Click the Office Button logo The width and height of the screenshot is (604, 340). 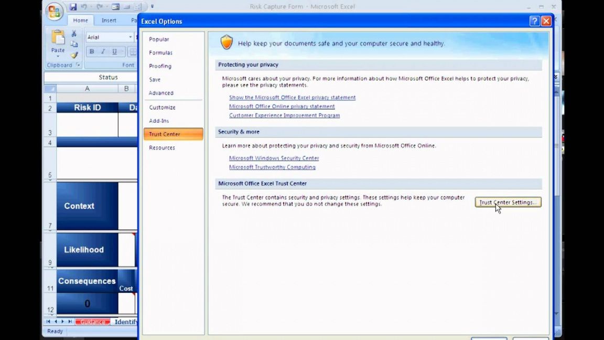point(54,12)
